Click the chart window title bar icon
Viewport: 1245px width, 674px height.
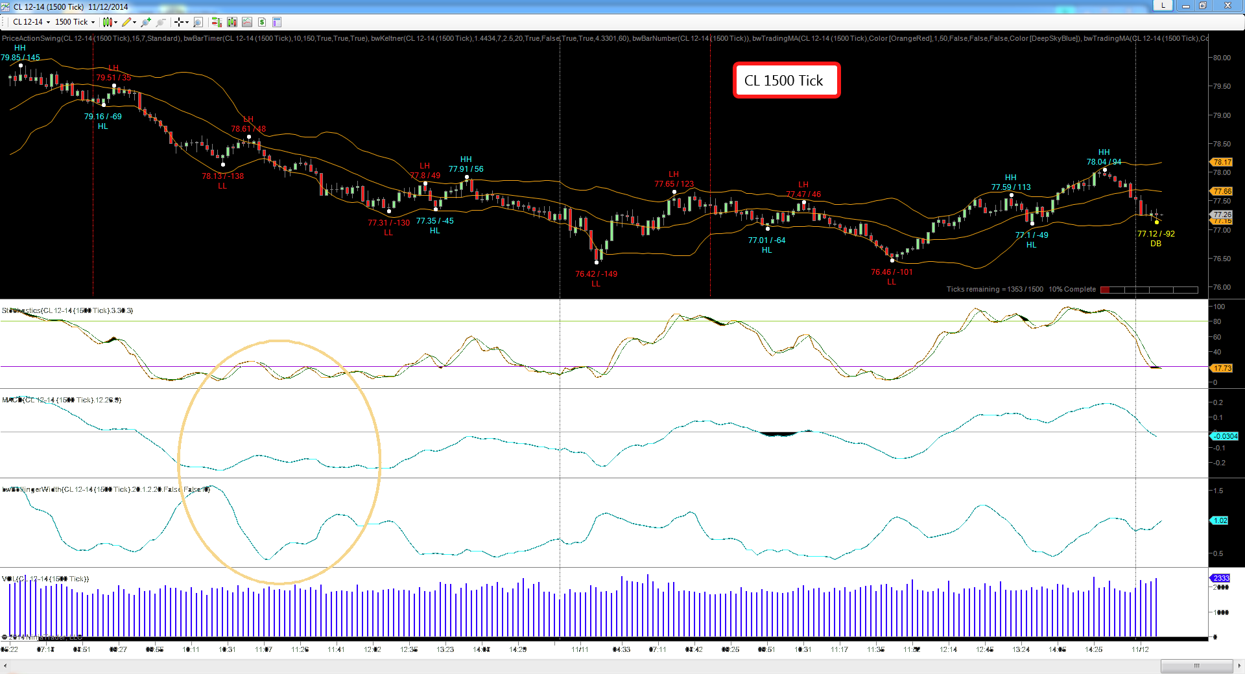coord(6,6)
